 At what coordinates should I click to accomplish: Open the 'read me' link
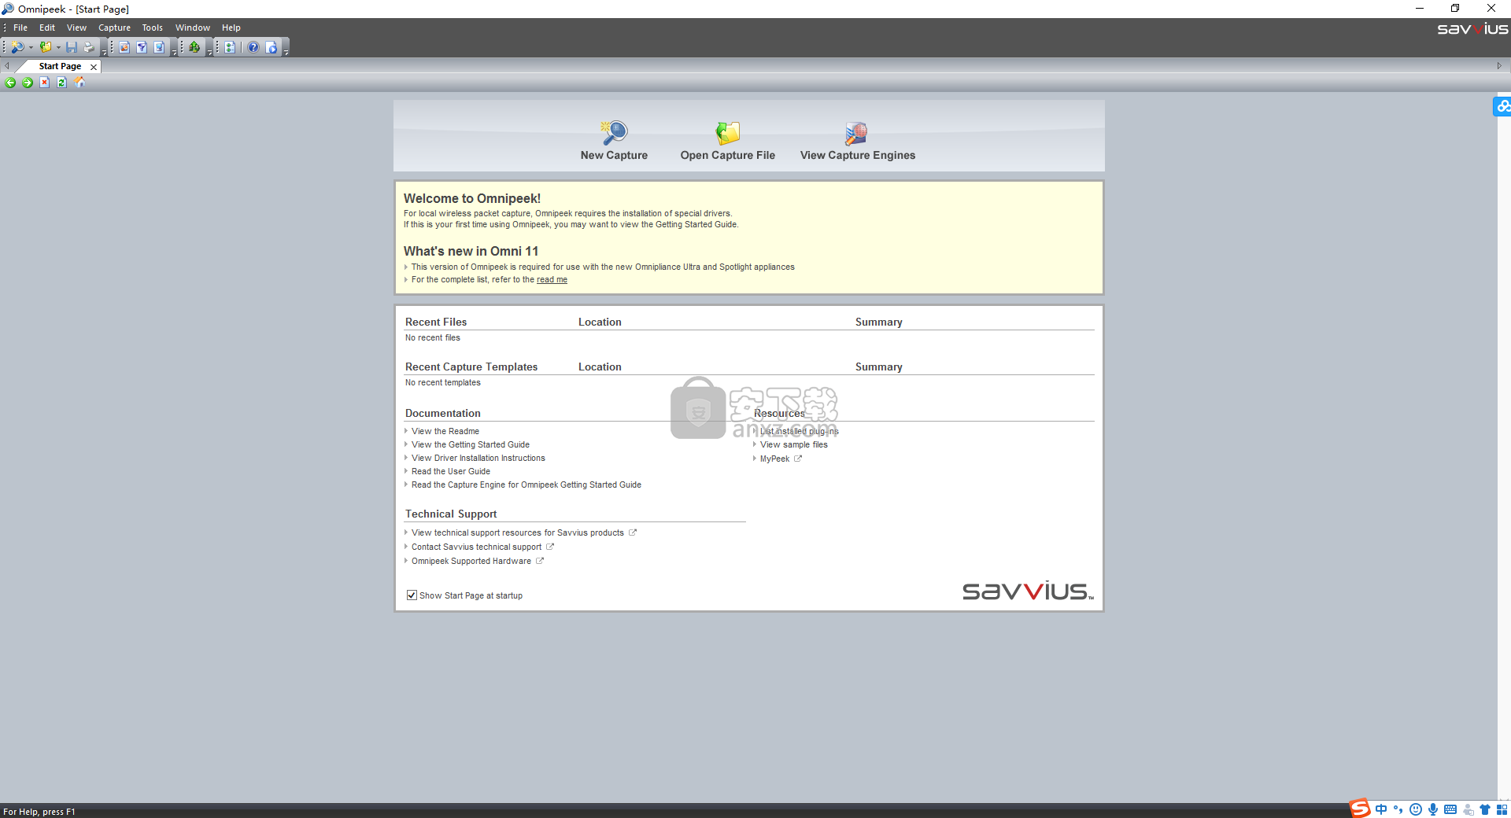[552, 280]
